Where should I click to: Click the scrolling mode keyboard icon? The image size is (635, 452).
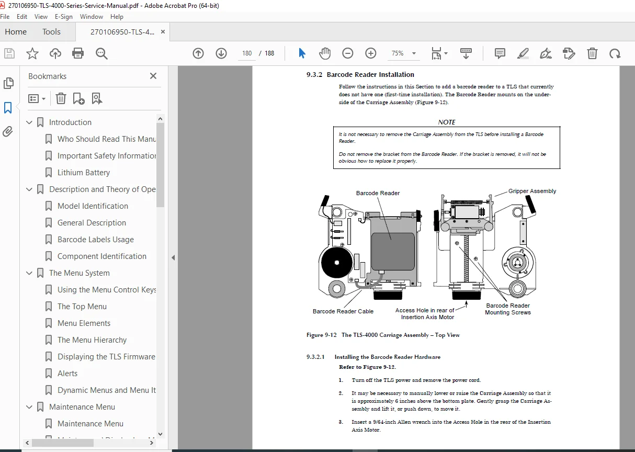466,53
